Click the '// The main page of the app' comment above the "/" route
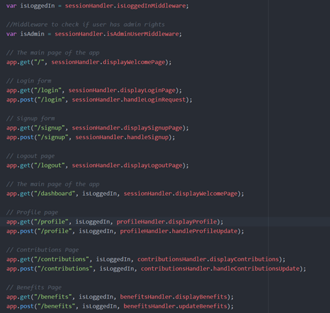The height and width of the screenshot is (313, 330). pyautogui.click(x=53, y=53)
